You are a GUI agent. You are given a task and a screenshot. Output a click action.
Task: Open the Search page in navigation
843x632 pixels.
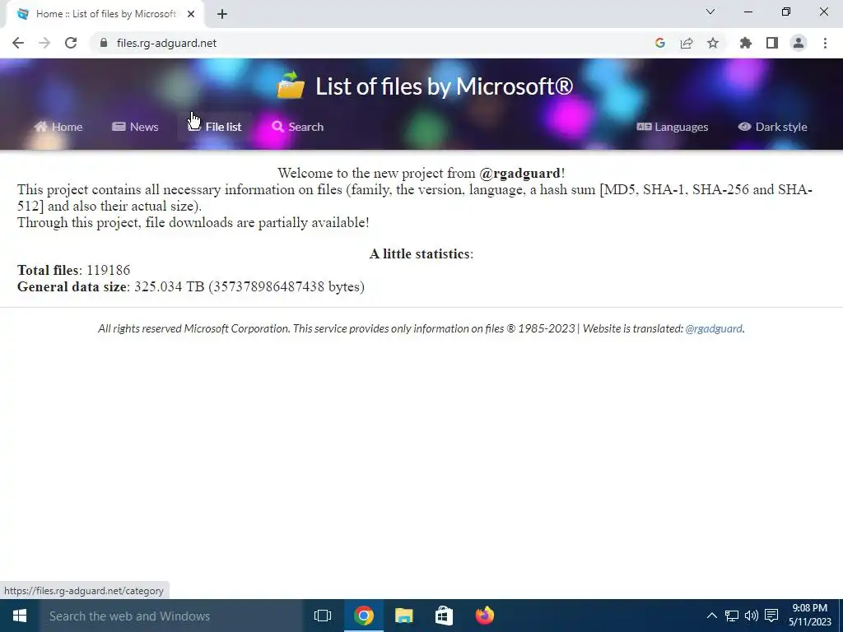(298, 127)
